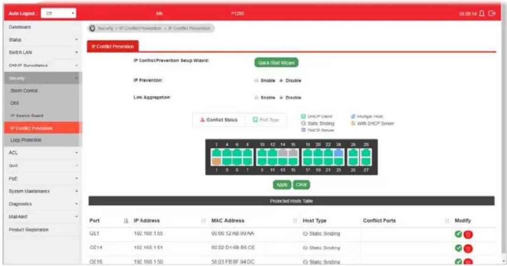Image resolution: width=507 pixels, height=266 pixels.
Task: Sort table by MAC Address column
Action: point(295,221)
